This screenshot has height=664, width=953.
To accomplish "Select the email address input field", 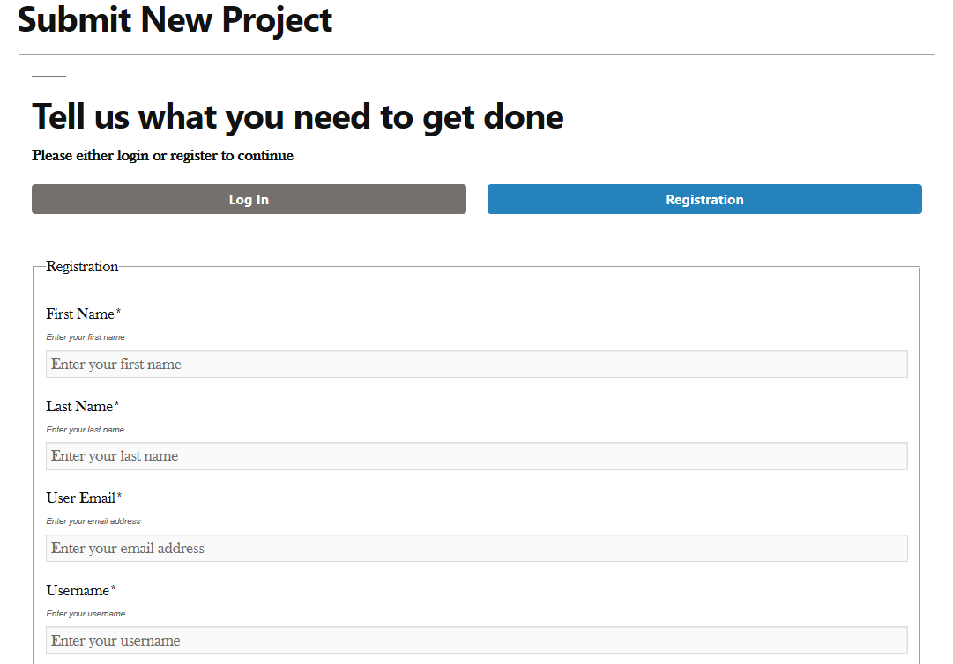I will 476,548.
